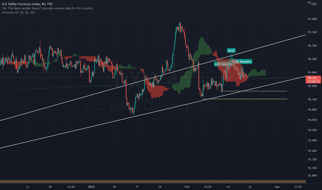Click the '24' date axis label
Viewport: 322px width, 190px height.
[x=160, y=187]
